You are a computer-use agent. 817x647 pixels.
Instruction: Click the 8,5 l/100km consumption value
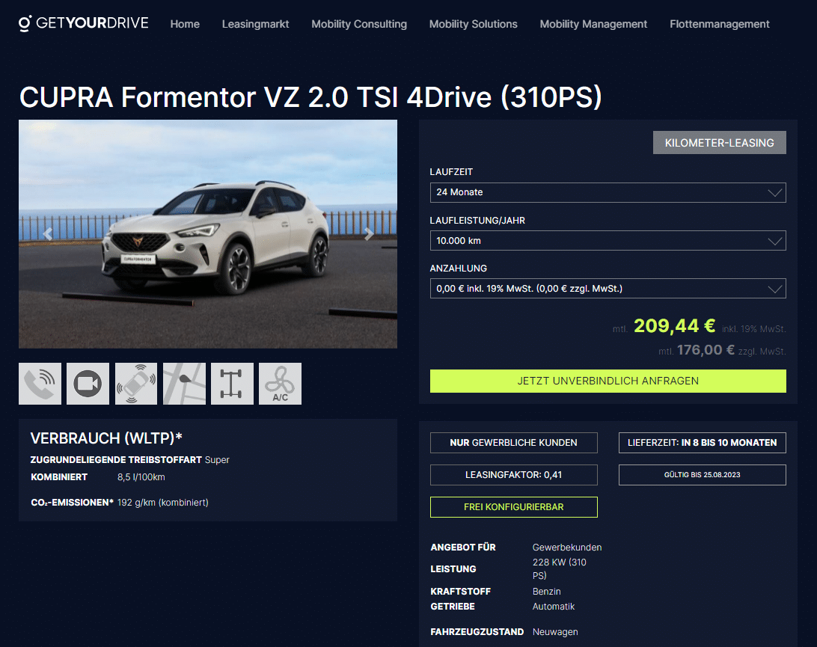(x=141, y=477)
